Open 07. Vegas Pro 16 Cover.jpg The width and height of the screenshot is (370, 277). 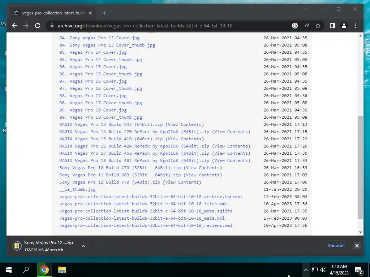(x=93, y=81)
